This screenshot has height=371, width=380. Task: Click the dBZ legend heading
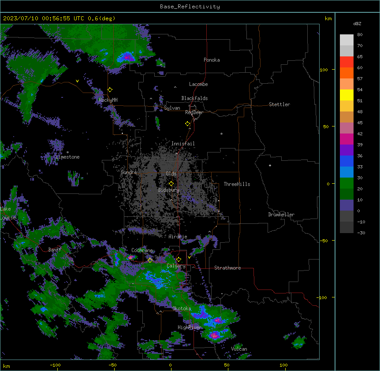pyautogui.click(x=357, y=24)
